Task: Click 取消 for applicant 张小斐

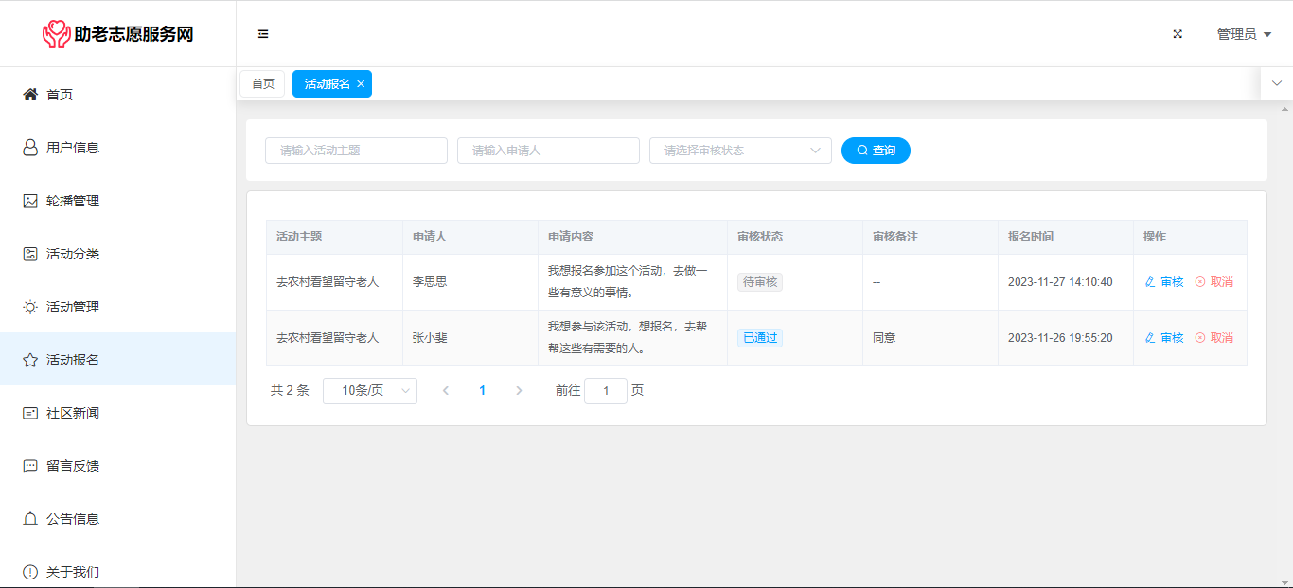Action: click(1213, 338)
